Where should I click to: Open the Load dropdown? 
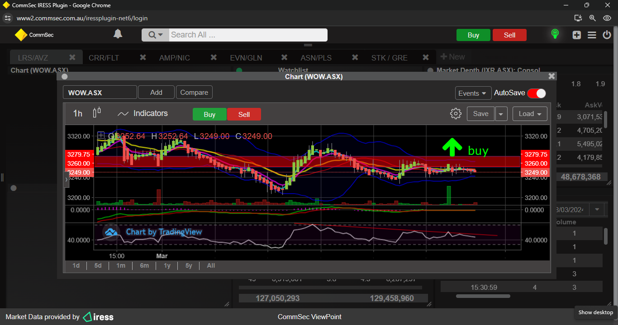530,114
